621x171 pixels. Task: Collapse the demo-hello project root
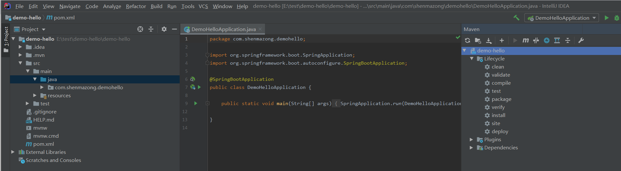click(13, 39)
